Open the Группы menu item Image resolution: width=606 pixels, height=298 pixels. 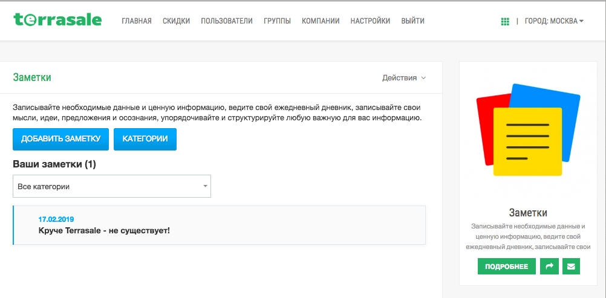(277, 21)
